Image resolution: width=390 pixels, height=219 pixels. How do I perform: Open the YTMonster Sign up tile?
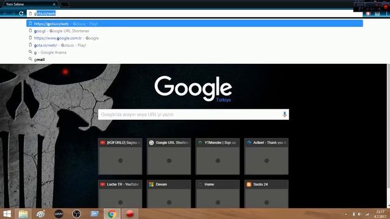coord(218,156)
